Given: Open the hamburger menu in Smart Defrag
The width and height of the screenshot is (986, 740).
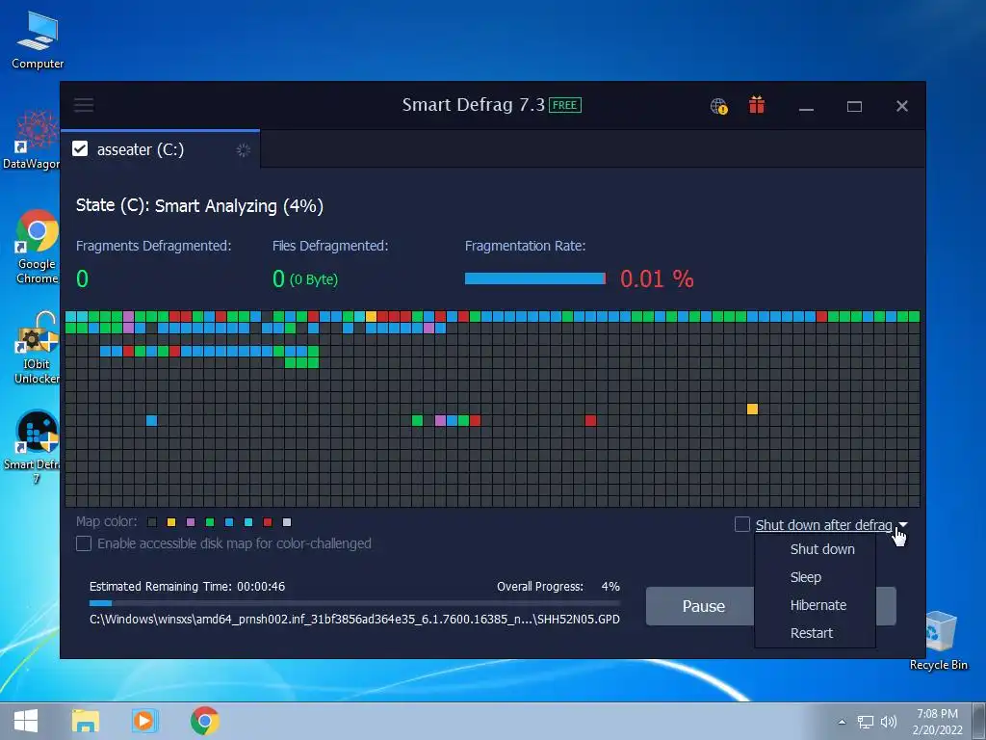Looking at the screenshot, I should tap(84, 105).
